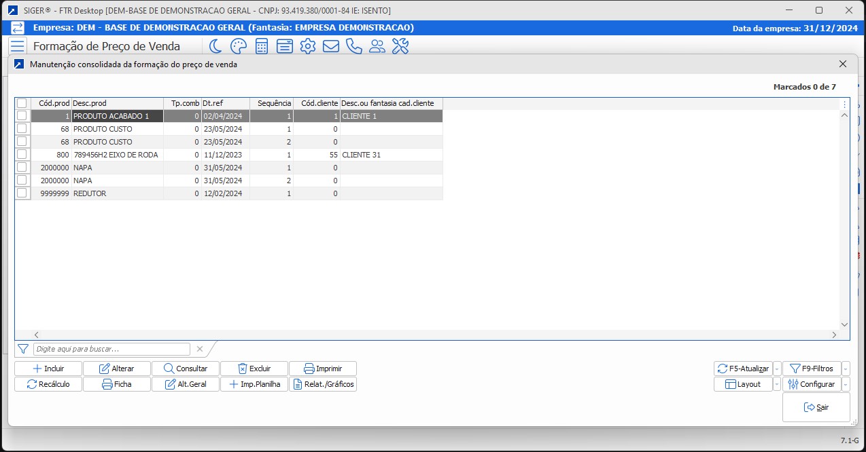
Task: Select the REDUTOR description cell
Action: tap(117, 193)
